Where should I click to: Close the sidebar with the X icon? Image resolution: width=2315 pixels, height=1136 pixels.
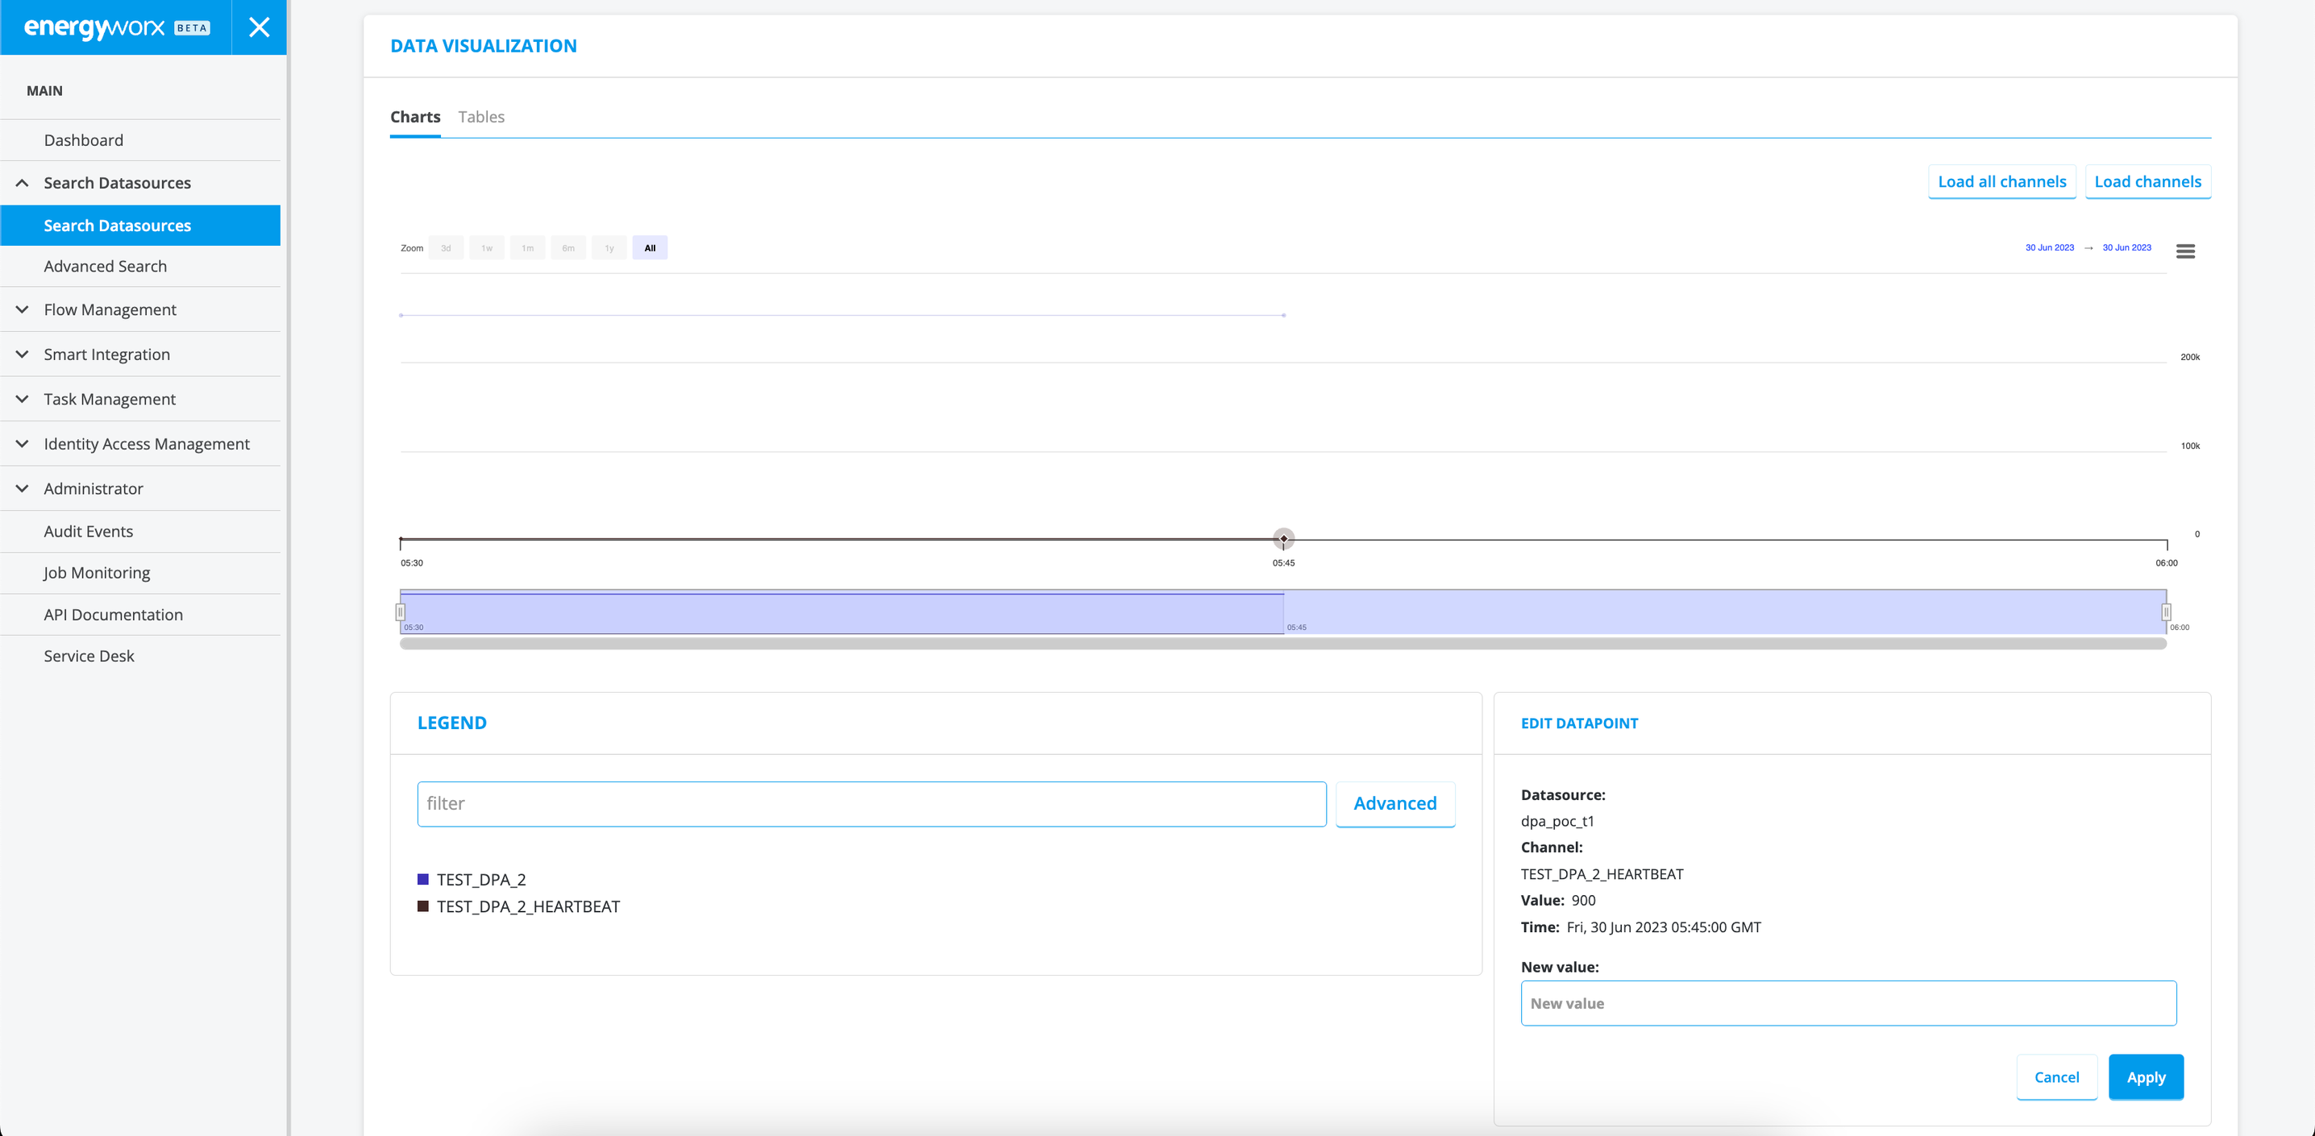[x=259, y=27]
